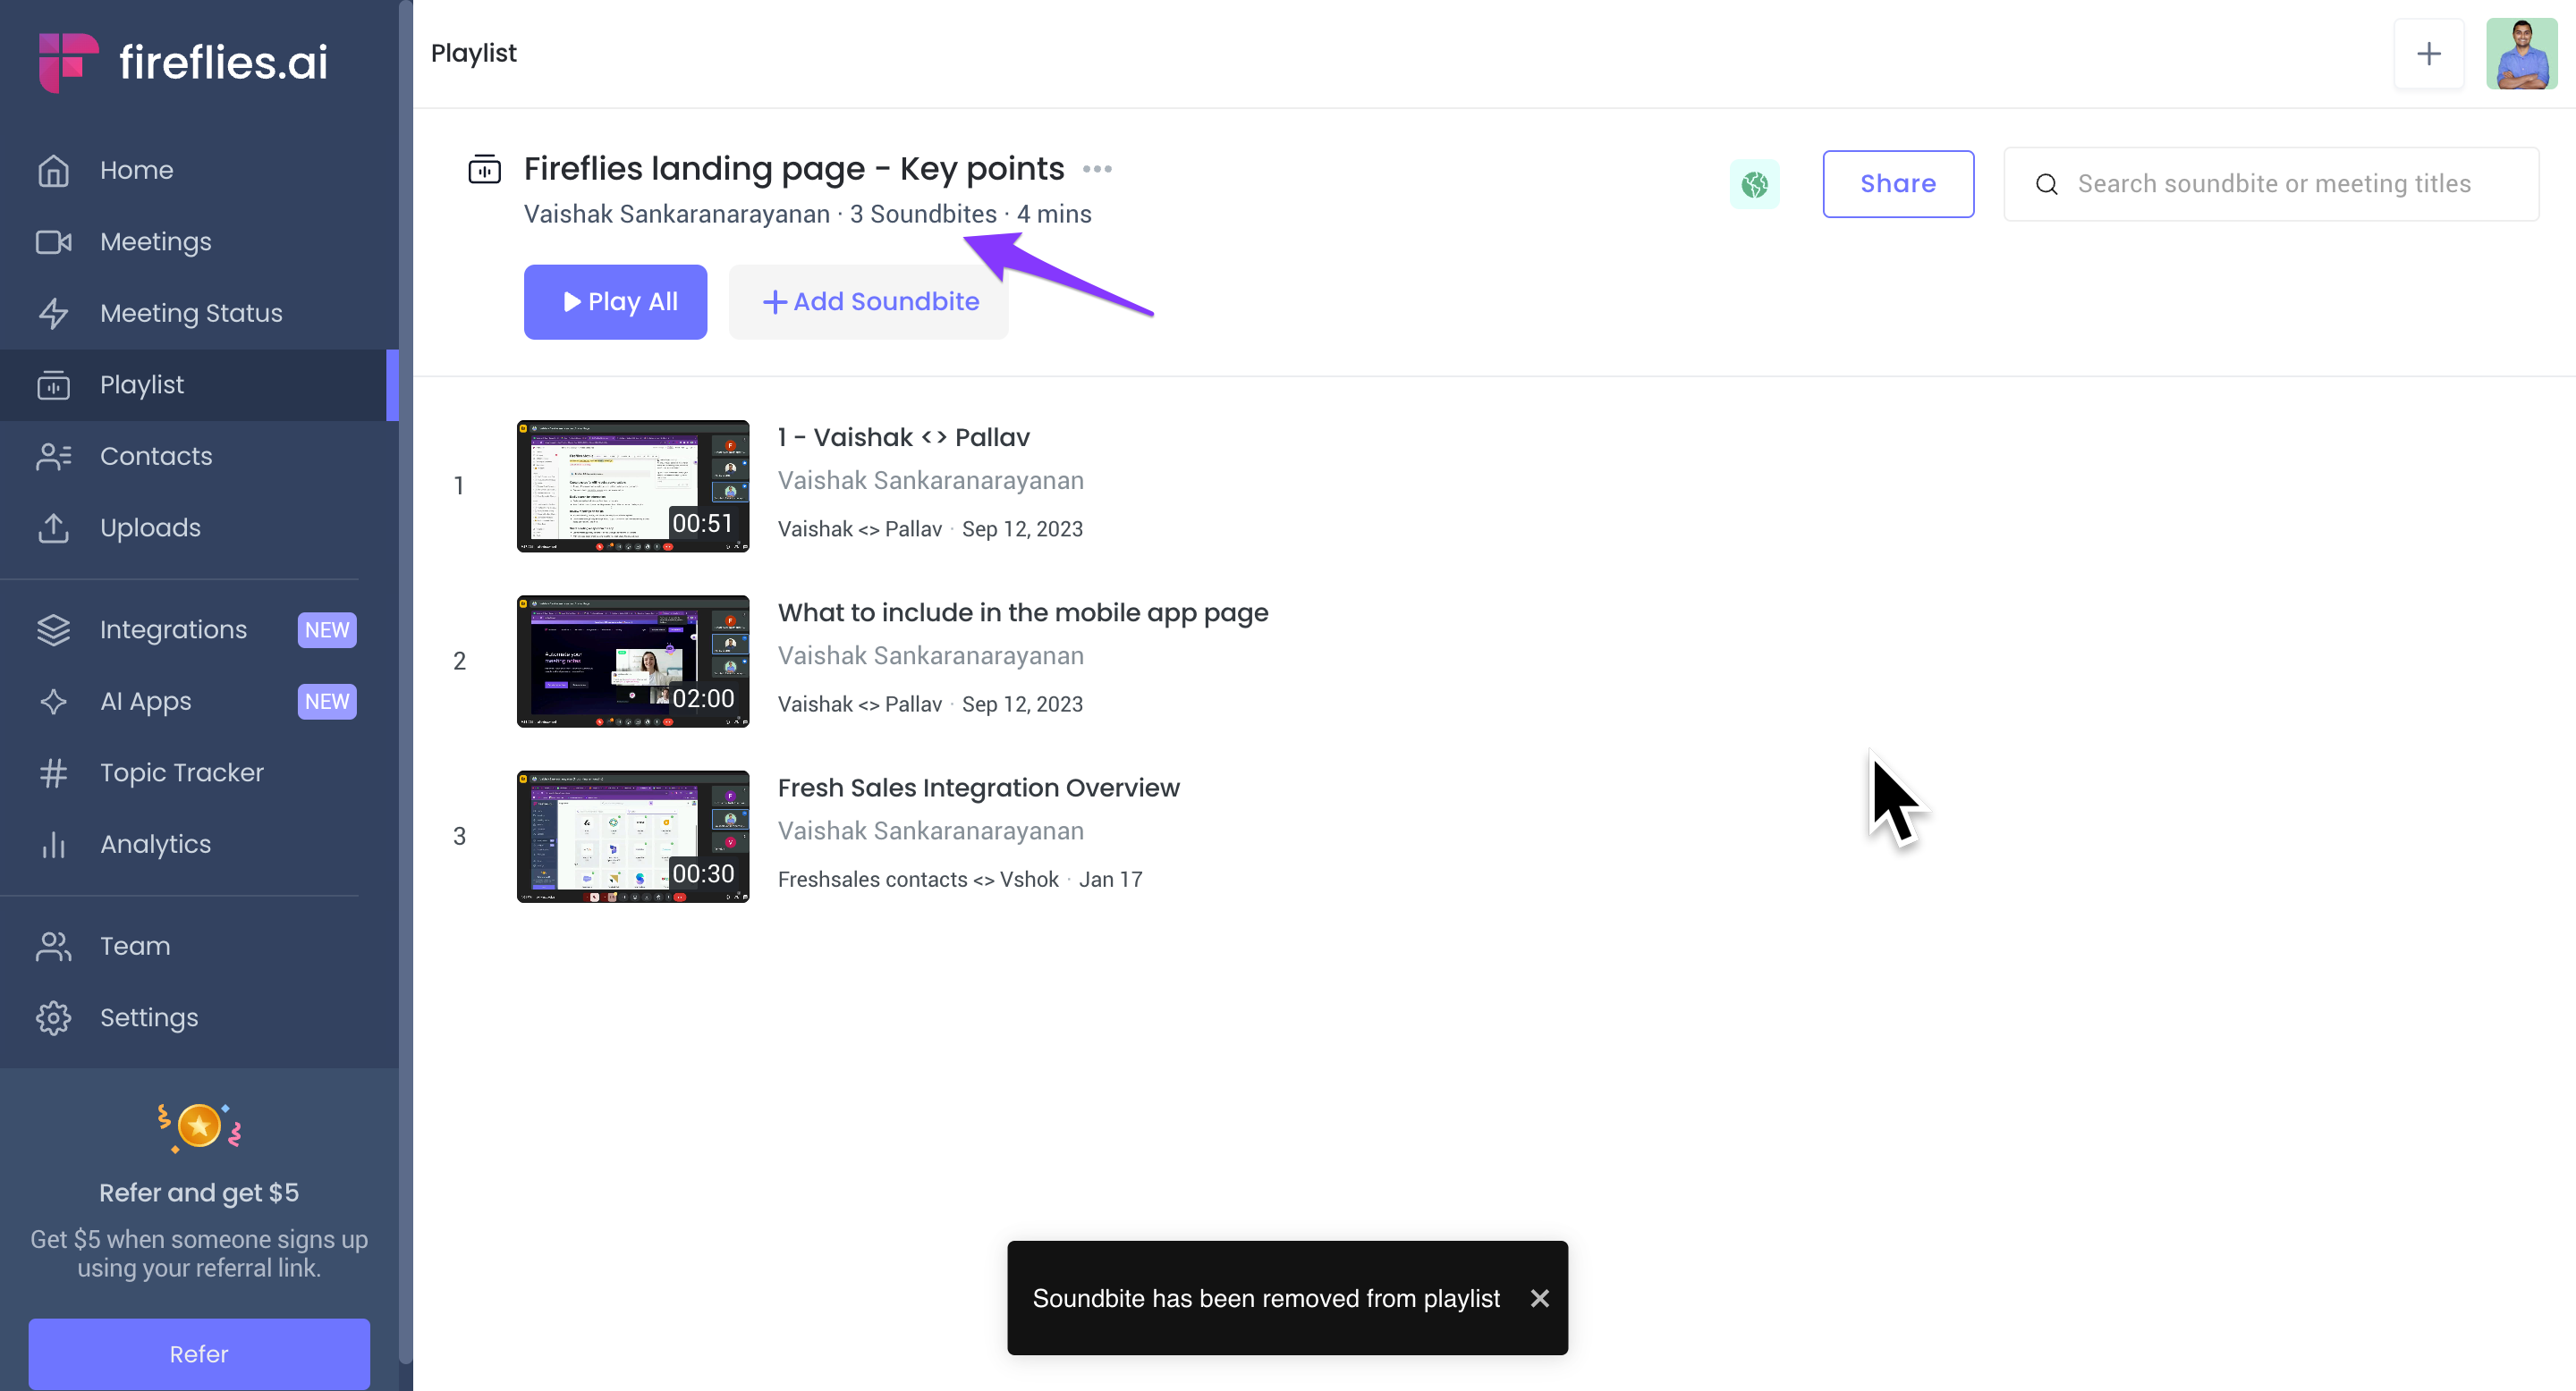The width and height of the screenshot is (2576, 1391).
Task: Open Home via its house icon
Action: pyautogui.click(x=53, y=171)
